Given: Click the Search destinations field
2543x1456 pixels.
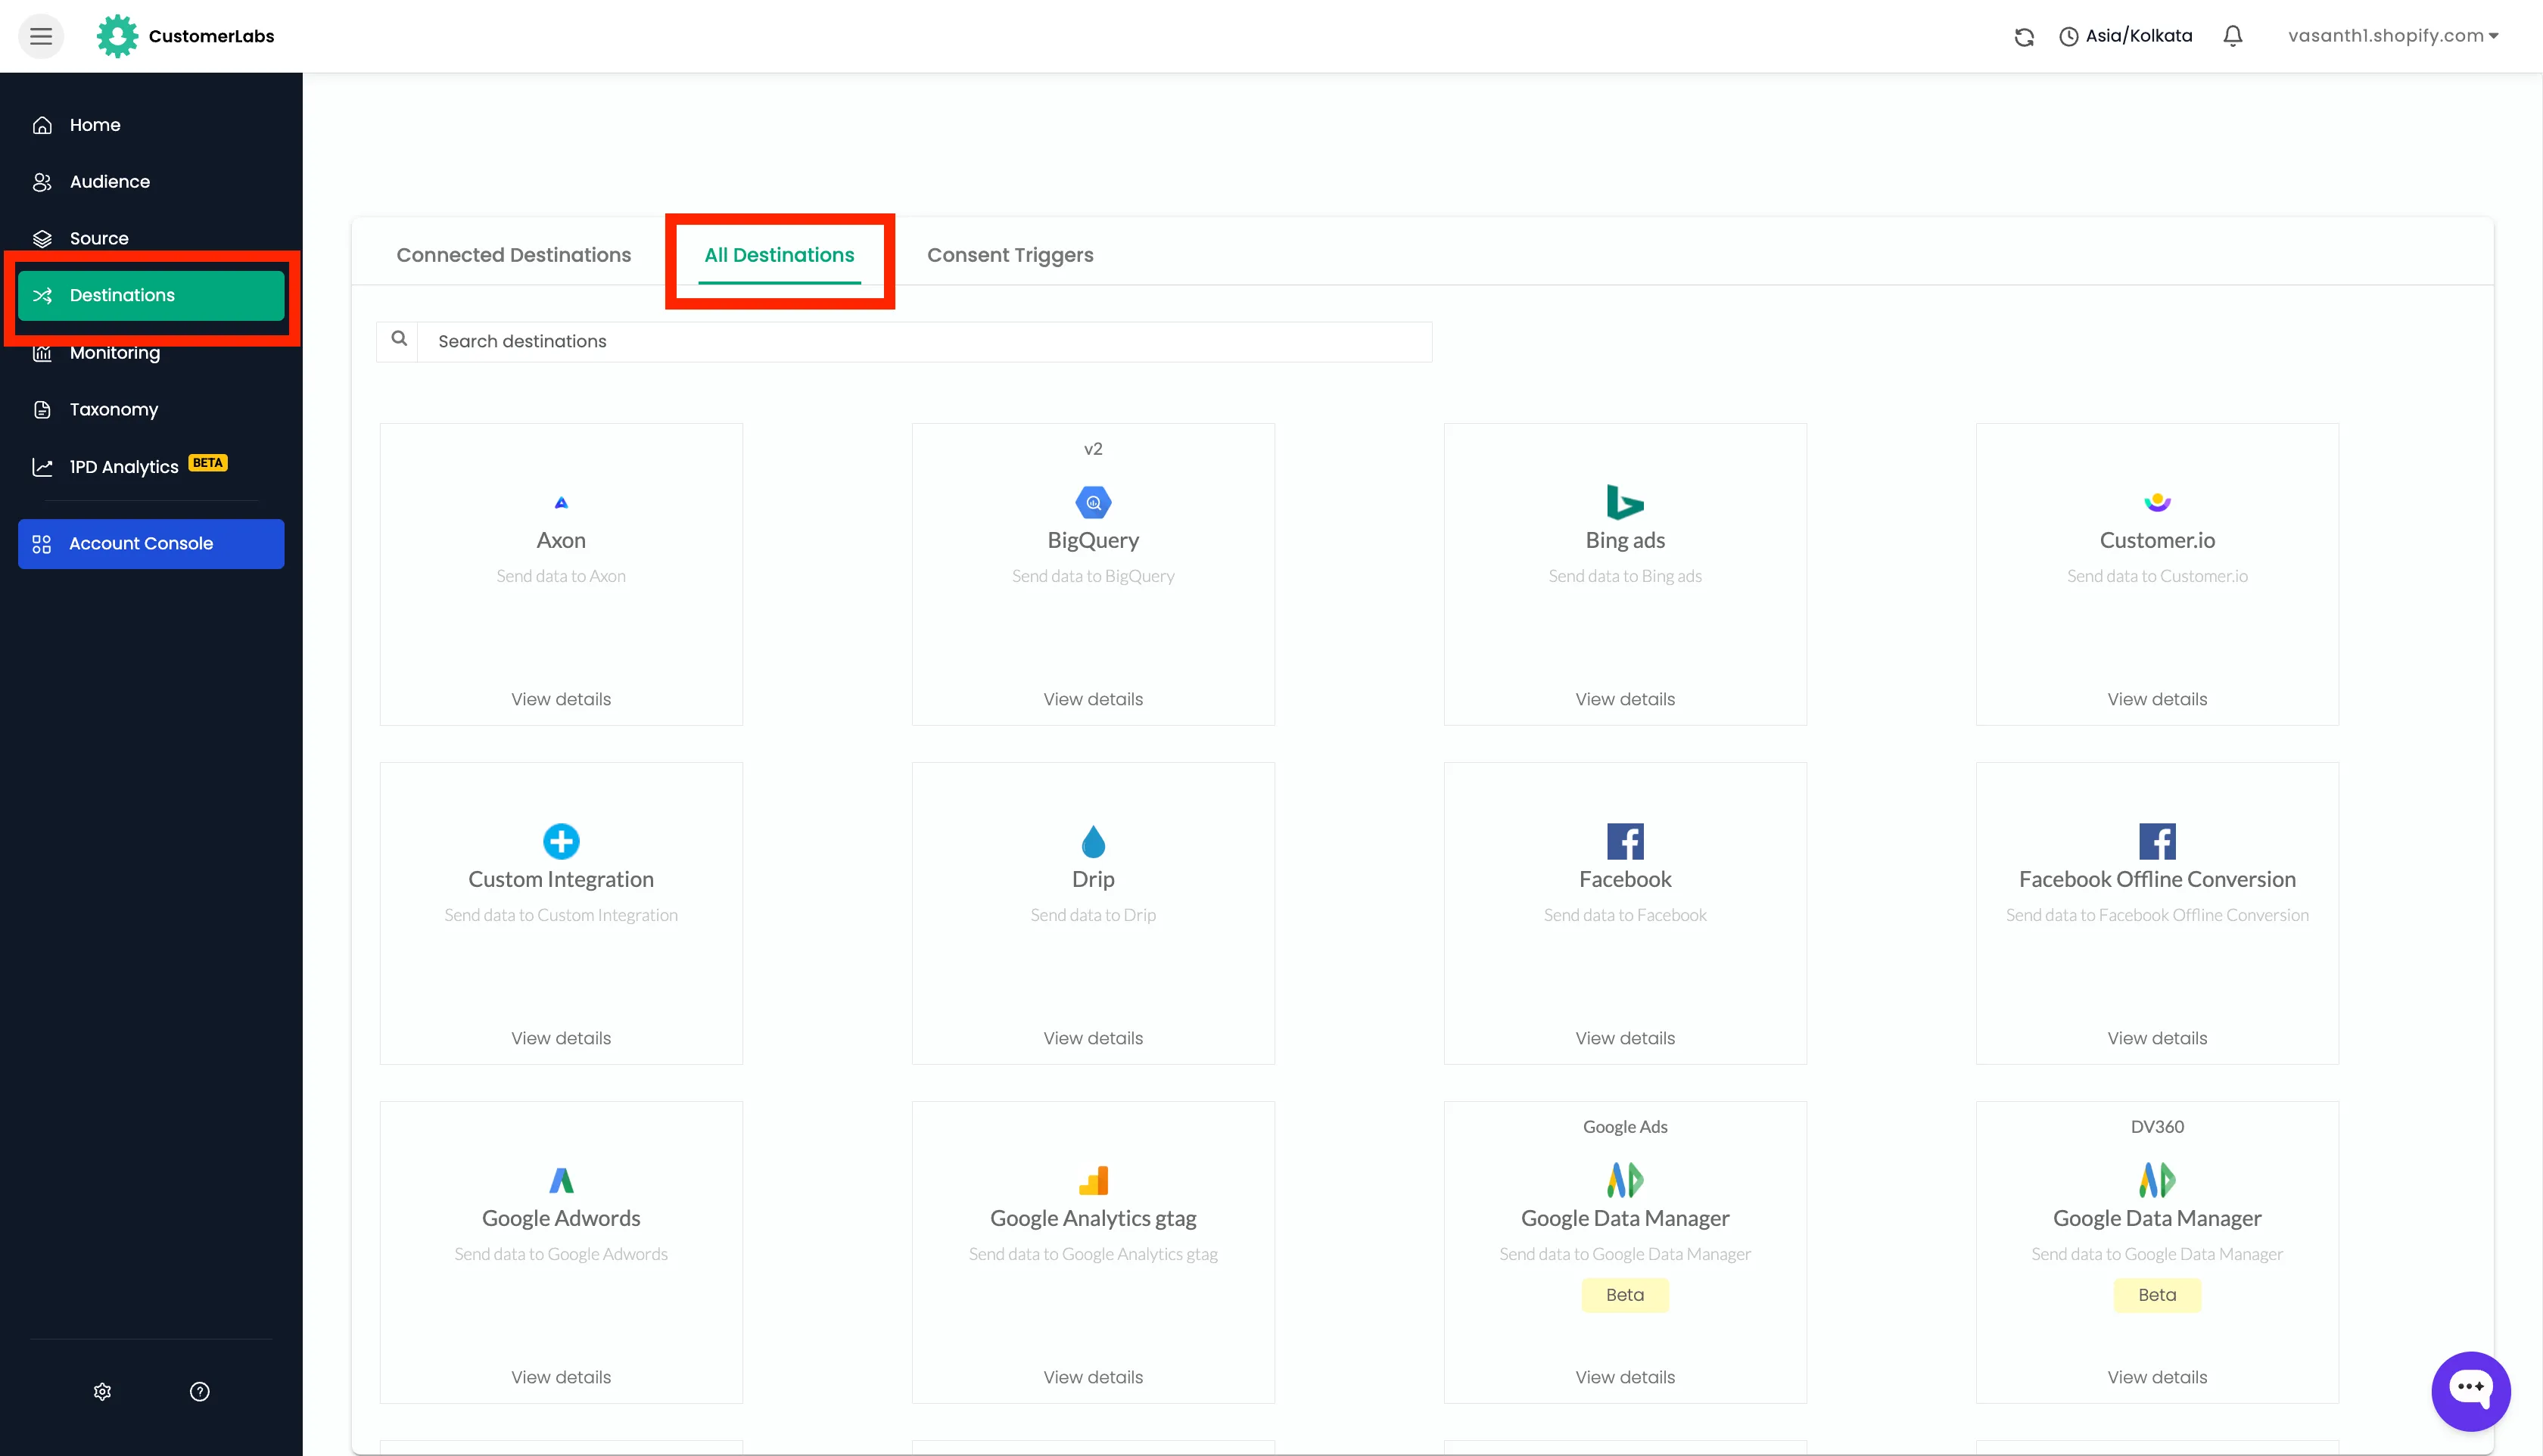Looking at the screenshot, I should click(924, 341).
